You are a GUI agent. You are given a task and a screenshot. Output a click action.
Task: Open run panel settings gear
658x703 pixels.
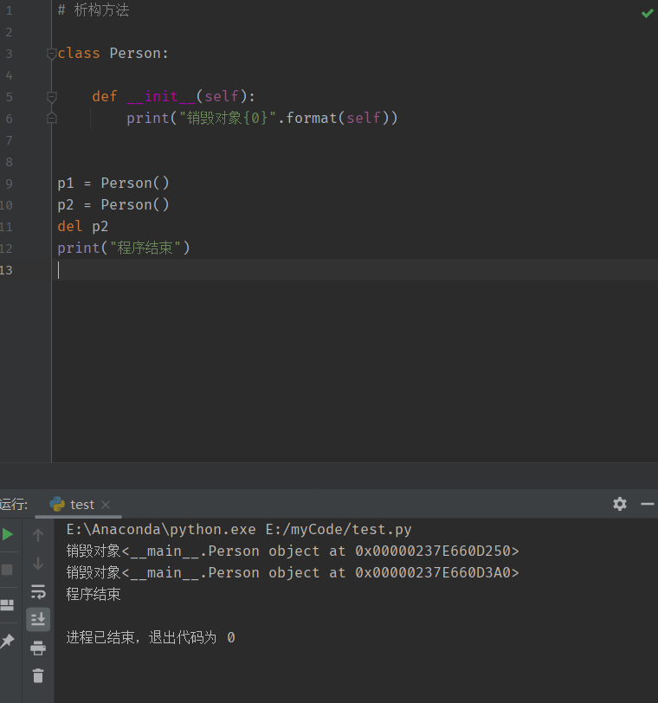click(x=620, y=504)
